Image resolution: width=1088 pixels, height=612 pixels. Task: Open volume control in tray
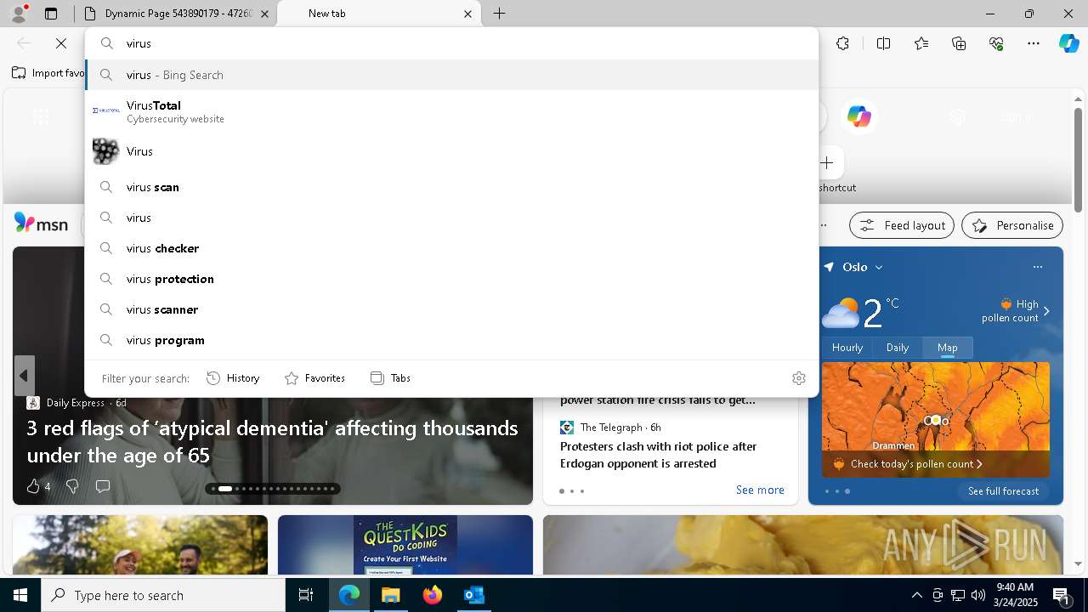978,595
